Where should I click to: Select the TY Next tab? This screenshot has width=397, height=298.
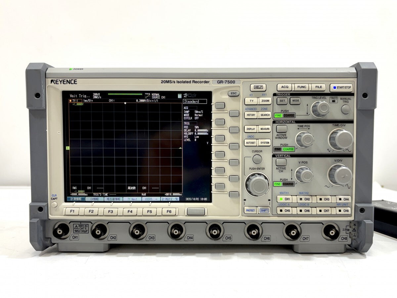coord(132,199)
